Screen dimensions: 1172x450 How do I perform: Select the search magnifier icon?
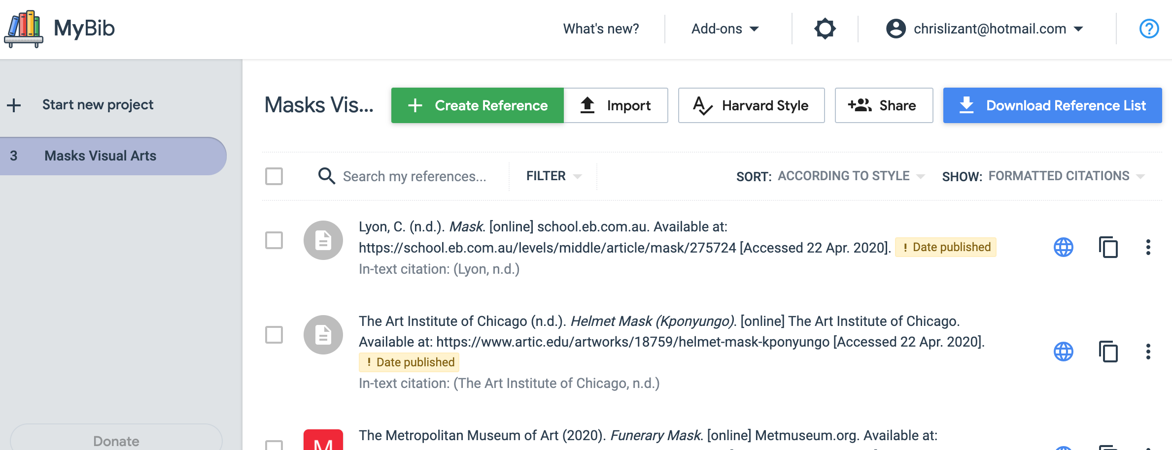[x=326, y=176]
